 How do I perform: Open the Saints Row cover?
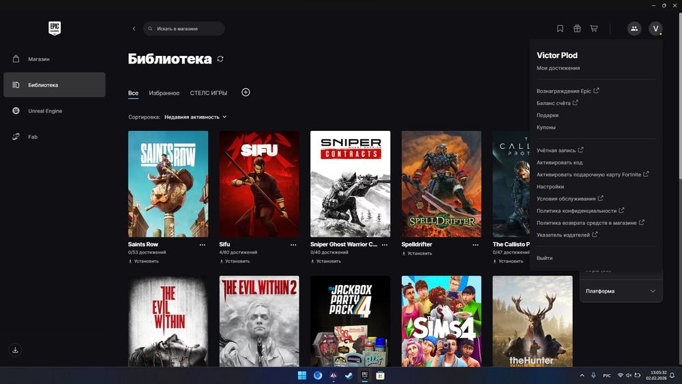point(168,184)
